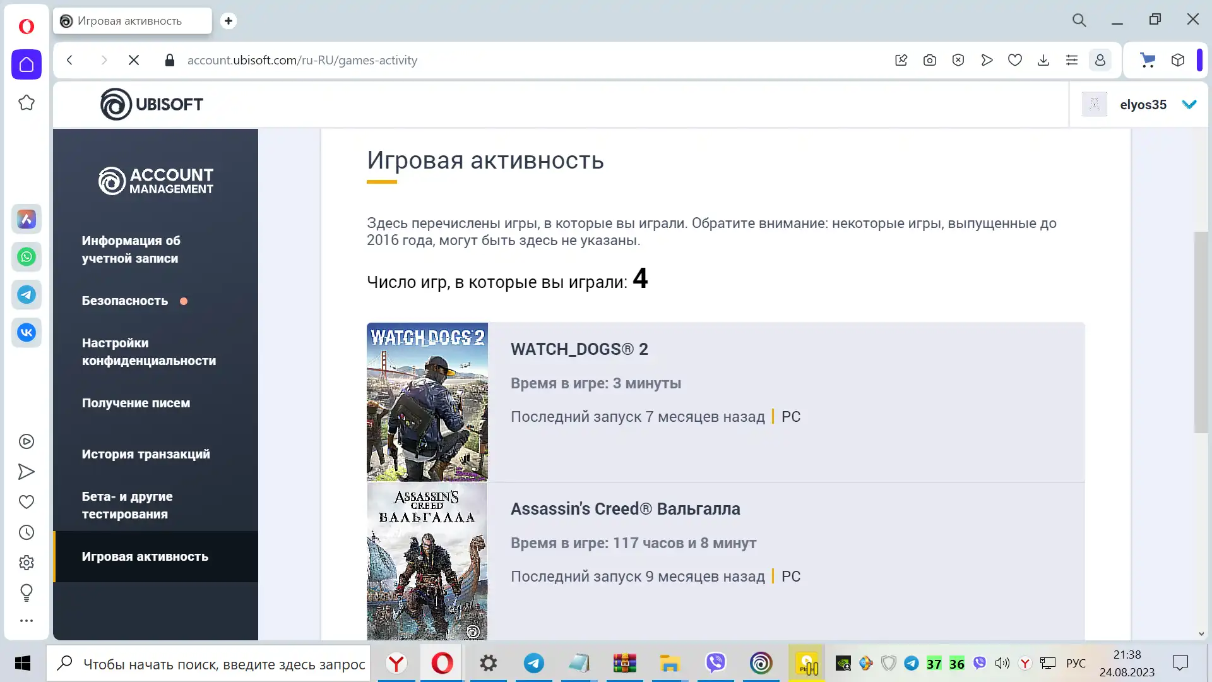Click the page vertical scrollbar thumb

coord(1201,332)
